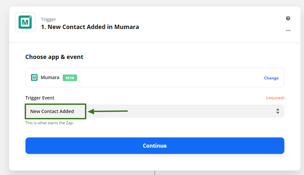
Task: Open the help question mark icon
Action: [x=288, y=18]
